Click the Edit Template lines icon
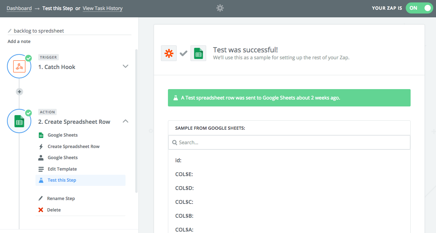This screenshot has width=436, height=233. click(41, 169)
